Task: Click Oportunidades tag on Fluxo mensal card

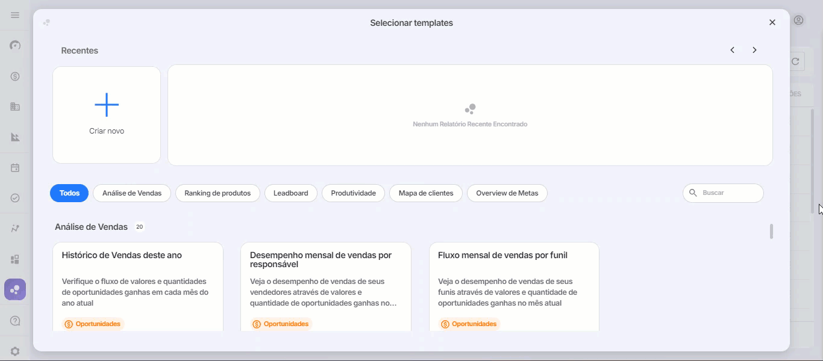Action: [469, 324]
